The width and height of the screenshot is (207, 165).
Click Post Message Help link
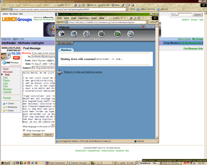tap(193, 48)
